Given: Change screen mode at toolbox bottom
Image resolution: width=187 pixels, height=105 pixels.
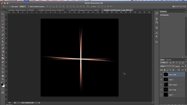Looking at the screenshot, I should (x=3, y=92).
